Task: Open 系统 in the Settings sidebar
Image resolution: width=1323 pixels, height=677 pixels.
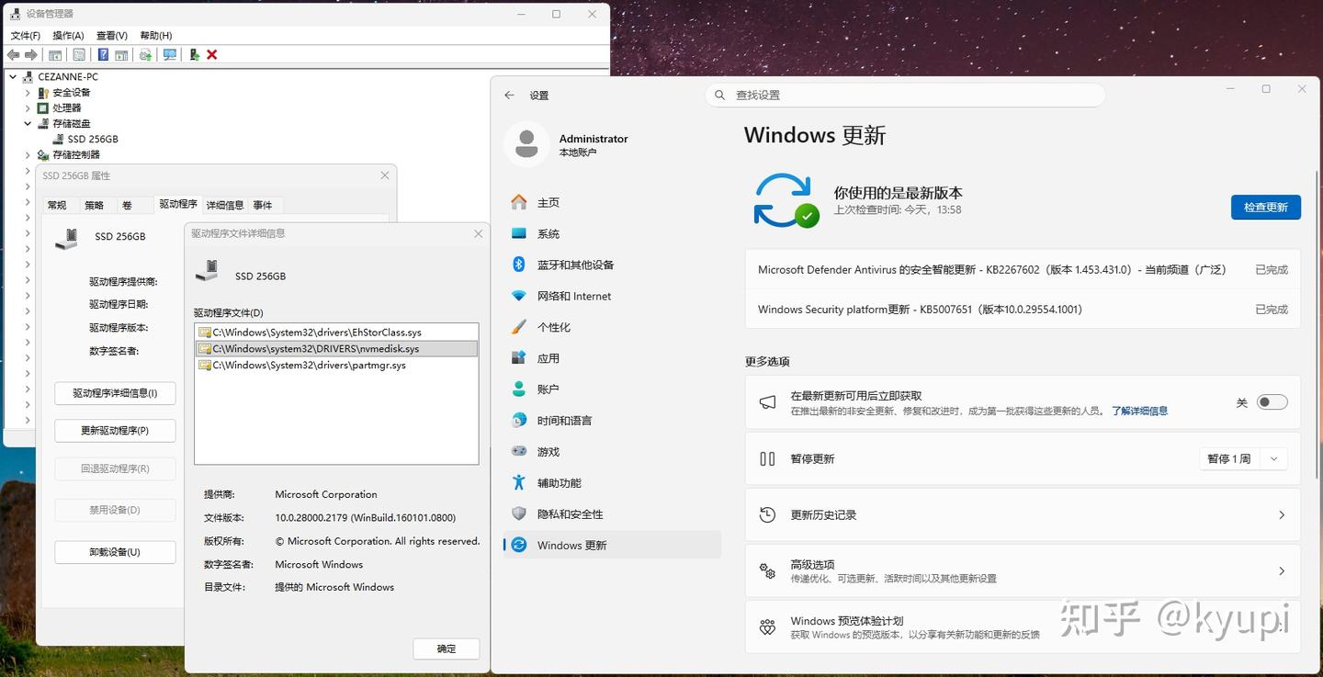Action: pyautogui.click(x=612, y=233)
